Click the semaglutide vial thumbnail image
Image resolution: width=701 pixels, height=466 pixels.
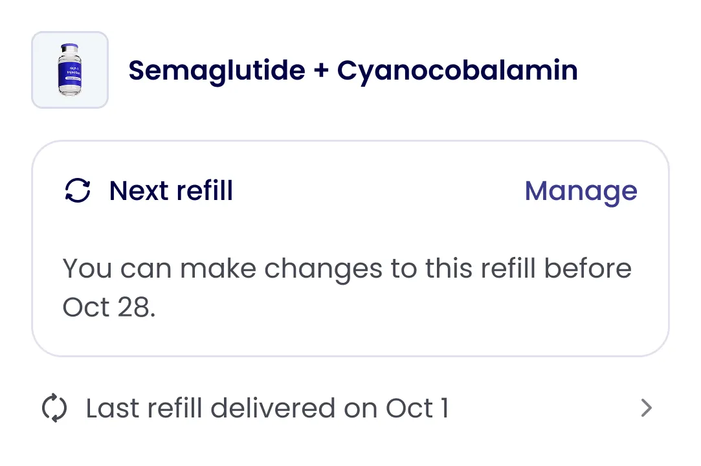coord(70,70)
